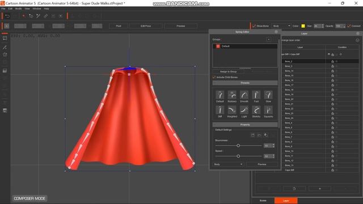Click the Edit Pose button

146,26
